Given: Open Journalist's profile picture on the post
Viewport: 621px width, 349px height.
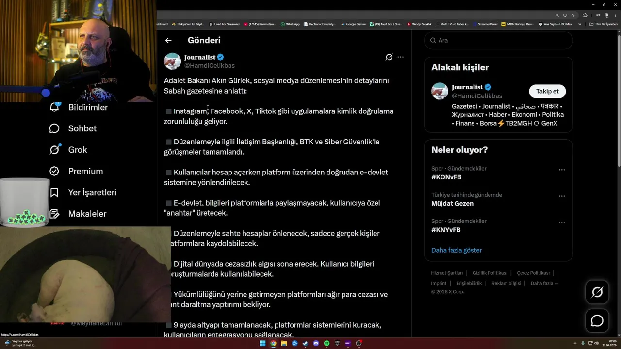Looking at the screenshot, I should [x=172, y=61].
